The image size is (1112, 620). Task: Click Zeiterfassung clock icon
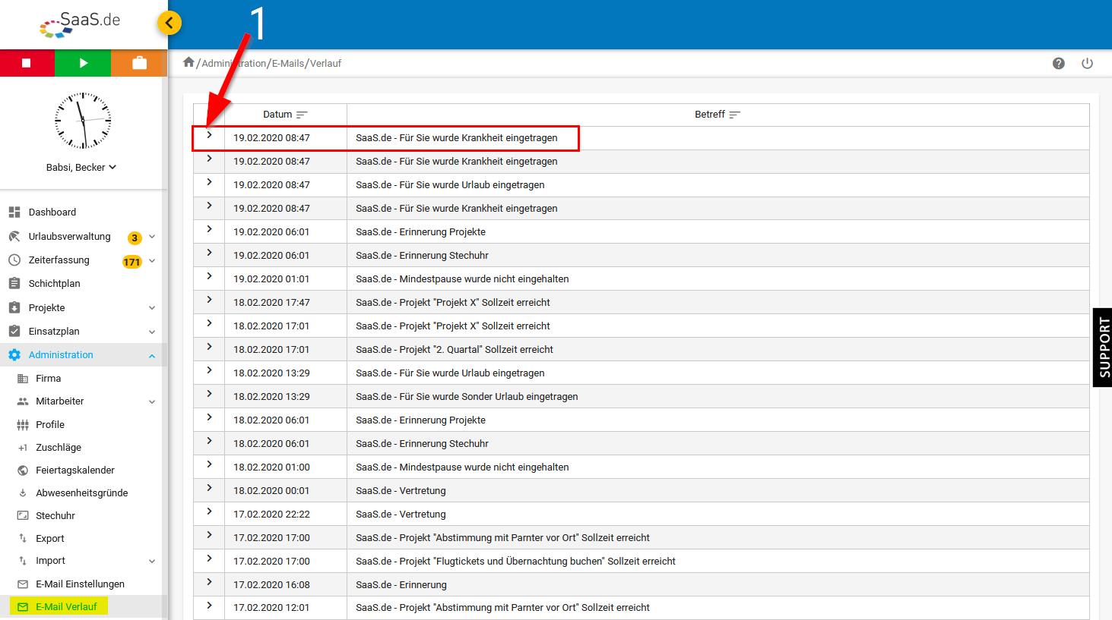click(14, 260)
